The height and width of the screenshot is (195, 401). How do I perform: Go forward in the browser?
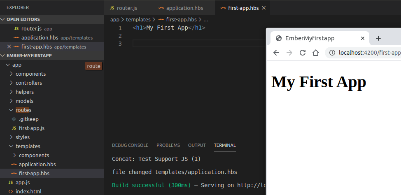289,53
